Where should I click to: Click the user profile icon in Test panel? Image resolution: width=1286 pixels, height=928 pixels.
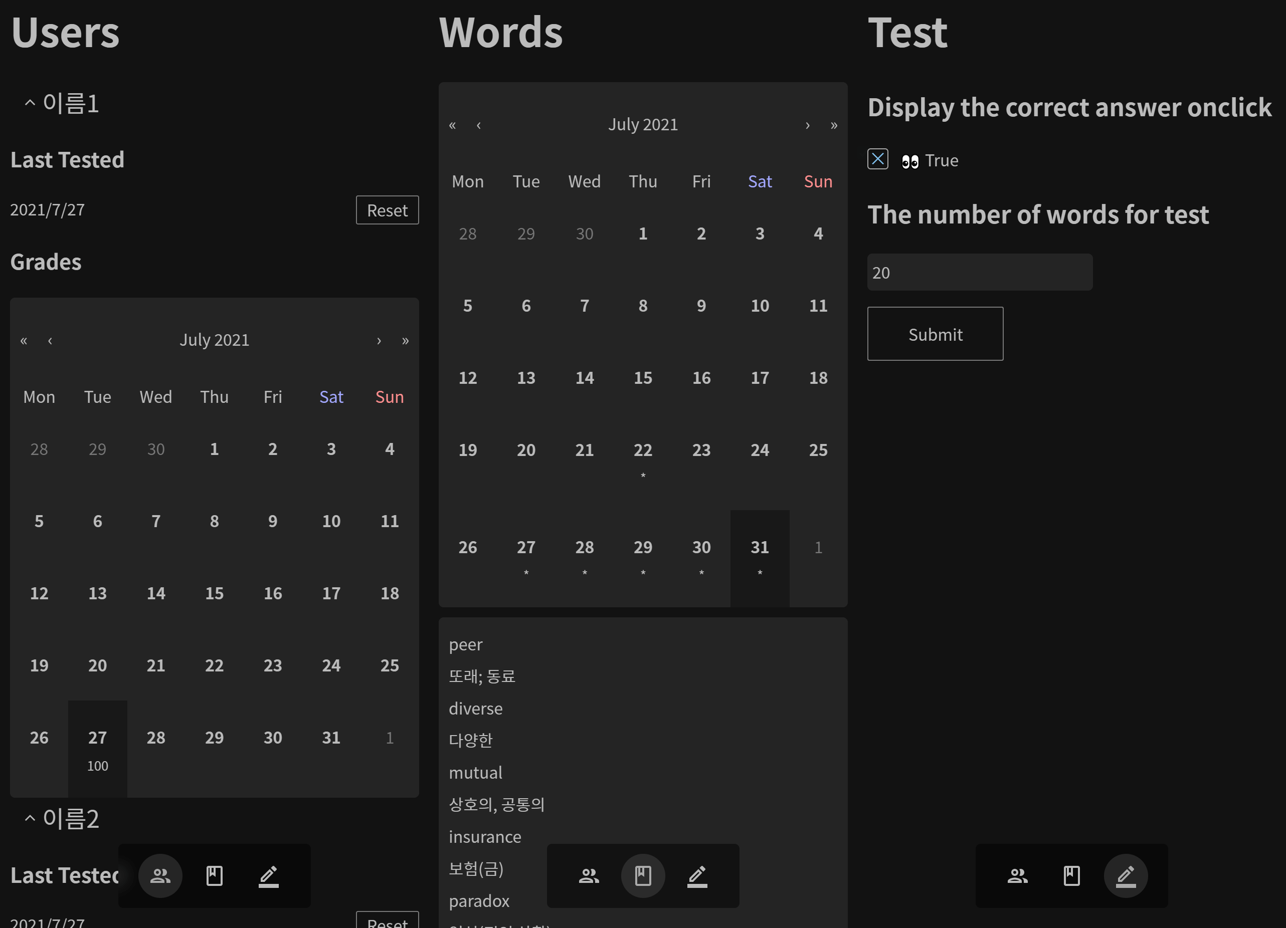tap(1016, 875)
